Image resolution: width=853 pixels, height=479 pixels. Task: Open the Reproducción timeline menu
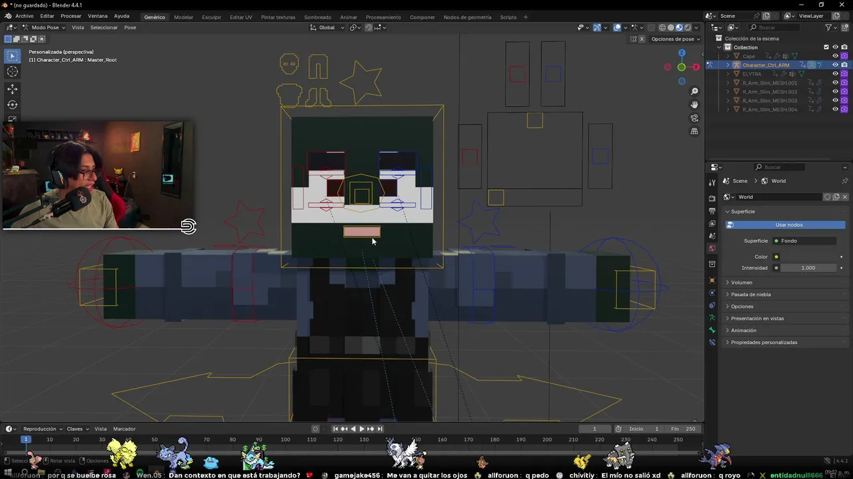click(43, 429)
